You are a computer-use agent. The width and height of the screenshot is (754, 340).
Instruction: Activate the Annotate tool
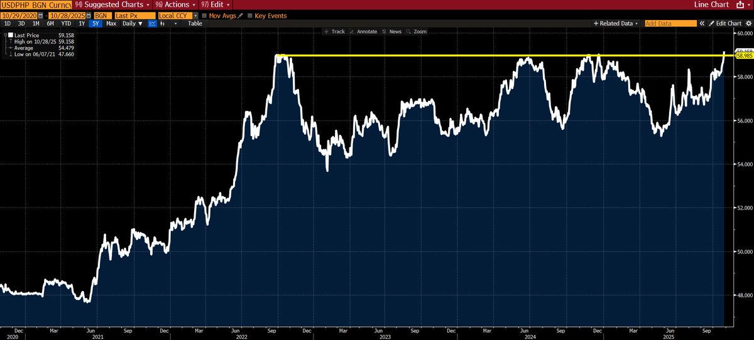pos(364,31)
